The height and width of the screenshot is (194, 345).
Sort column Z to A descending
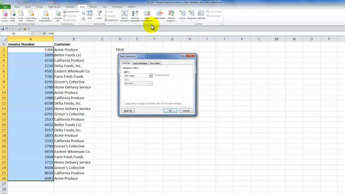click(84, 19)
